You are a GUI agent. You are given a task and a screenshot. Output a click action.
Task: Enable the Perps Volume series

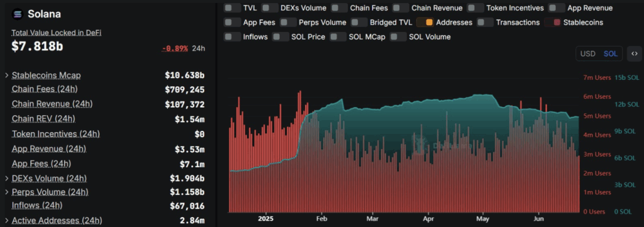click(288, 22)
